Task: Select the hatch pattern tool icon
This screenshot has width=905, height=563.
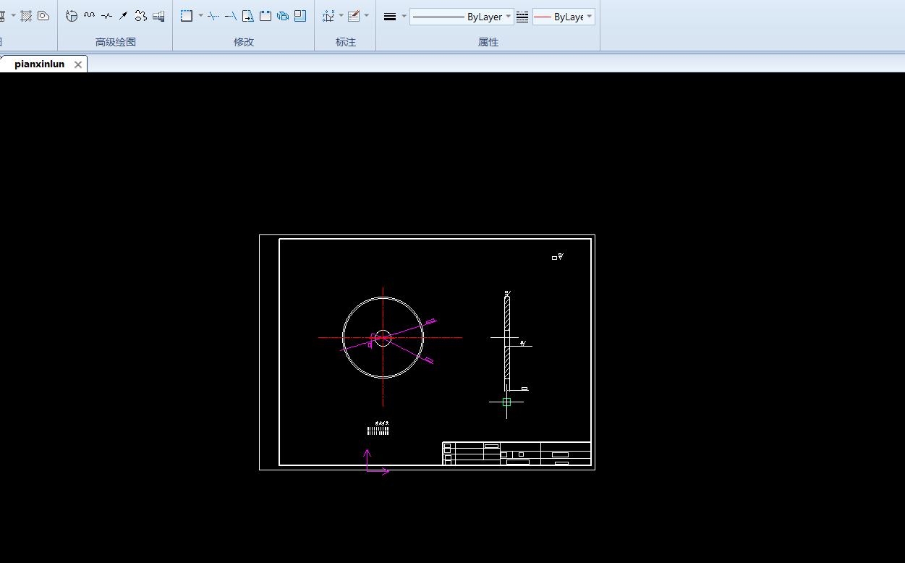Action: click(26, 16)
